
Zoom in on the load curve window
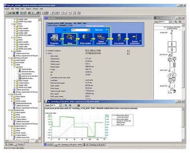[66, 105]
